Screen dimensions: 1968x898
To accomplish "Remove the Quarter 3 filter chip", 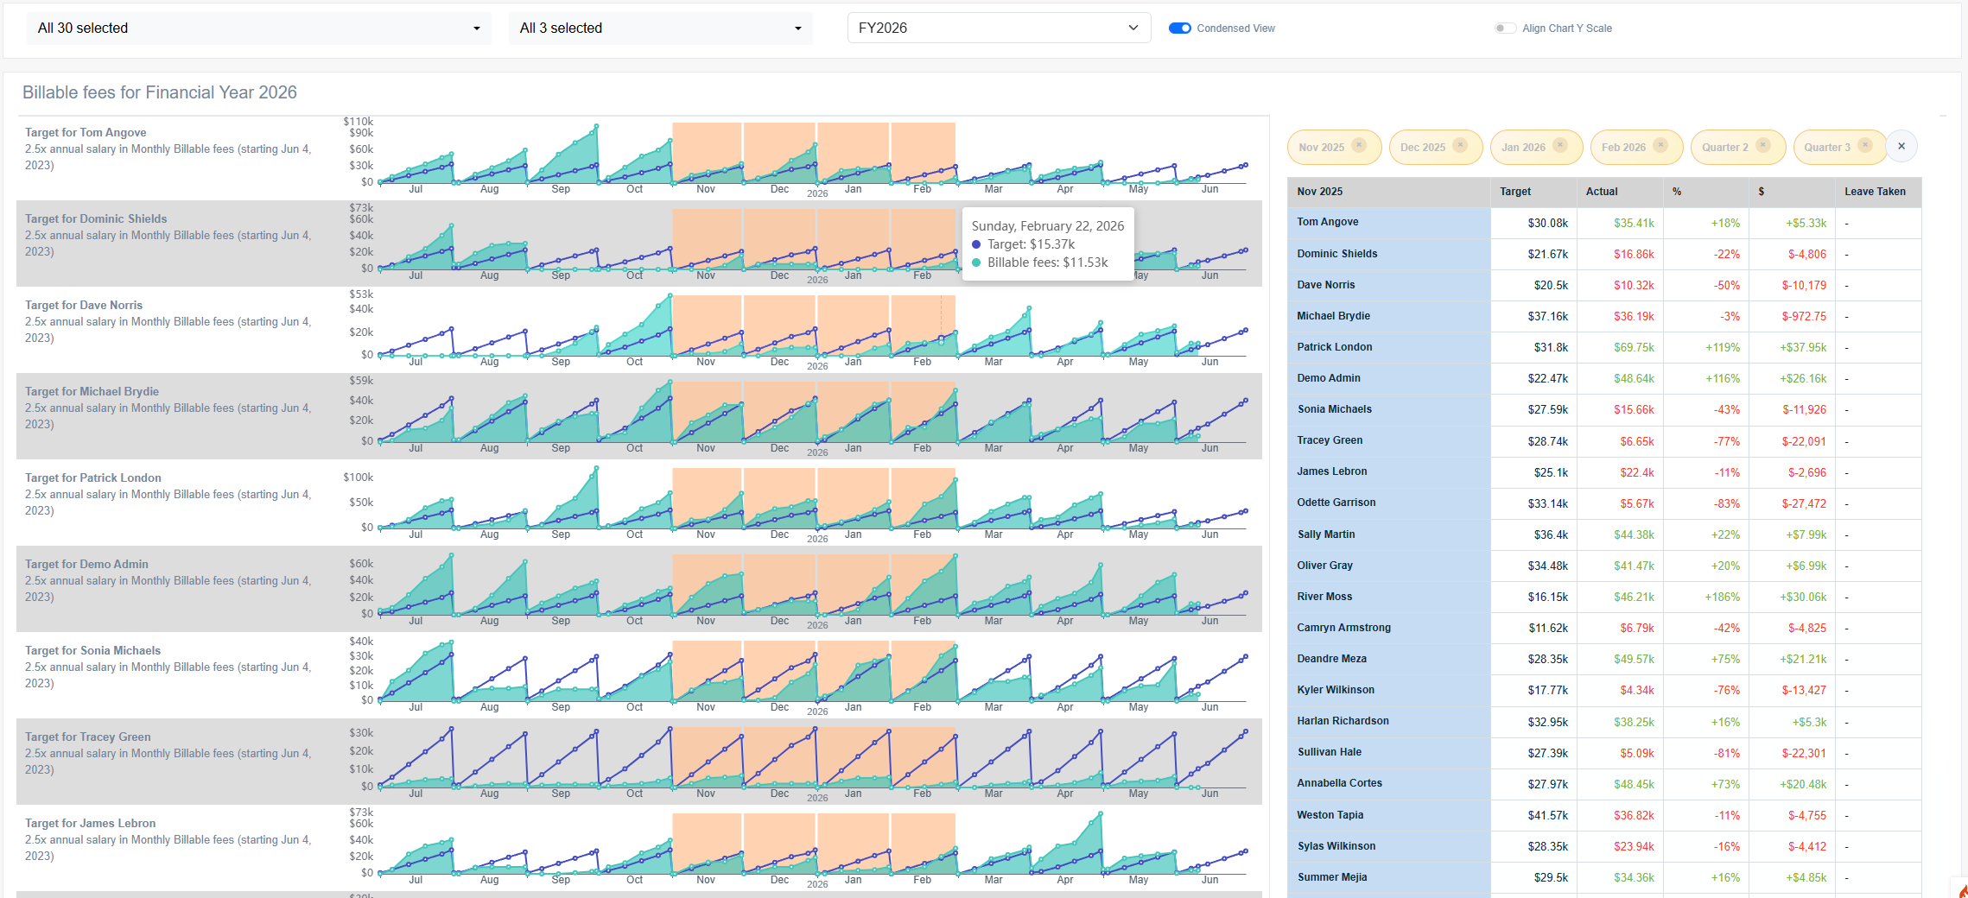I will [1865, 145].
